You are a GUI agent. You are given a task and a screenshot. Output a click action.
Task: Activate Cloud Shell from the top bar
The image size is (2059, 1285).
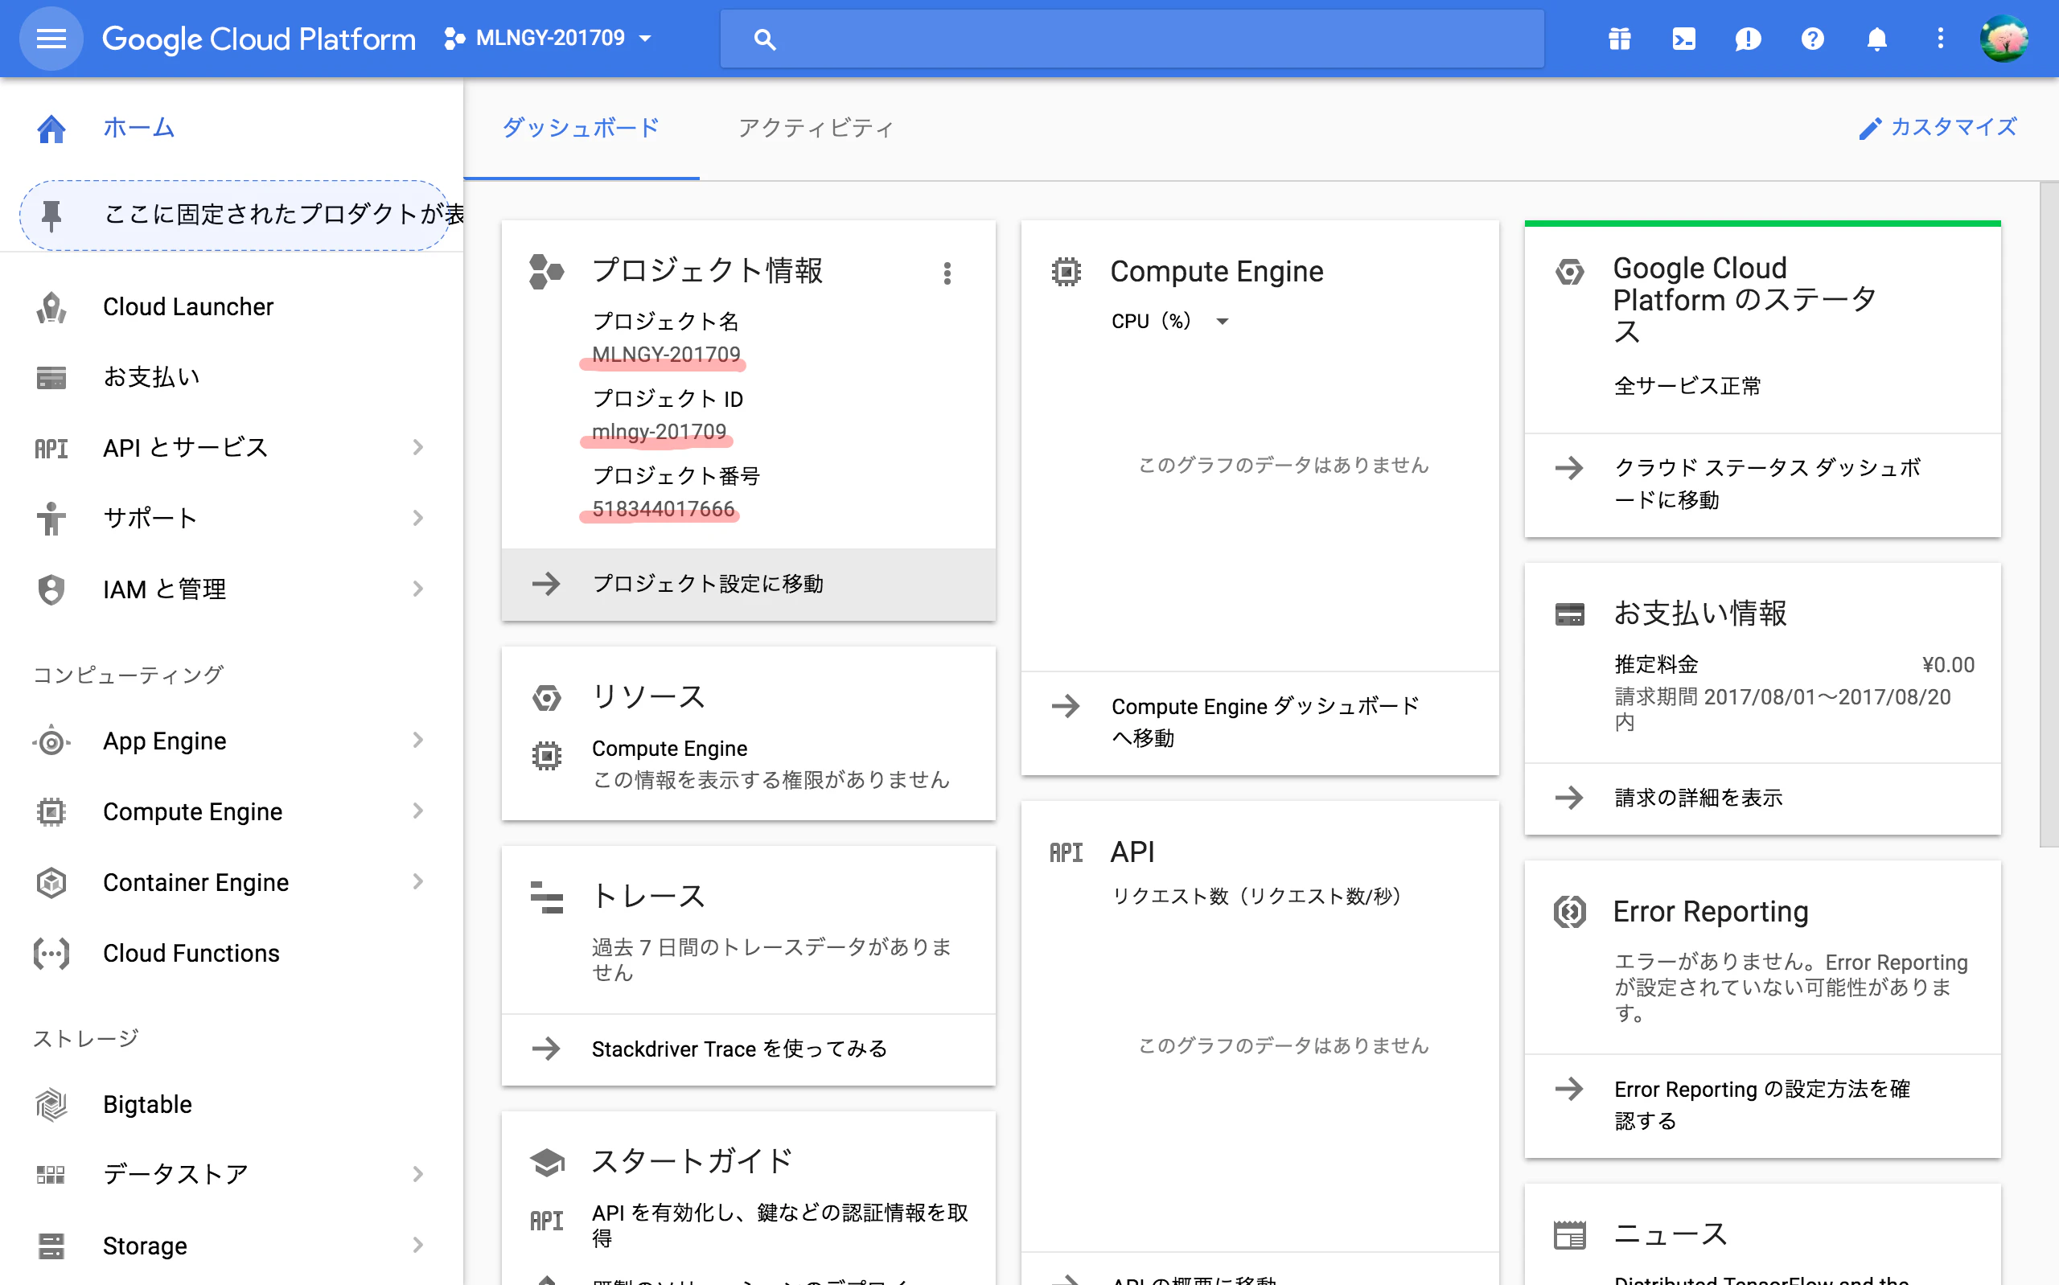[1683, 39]
